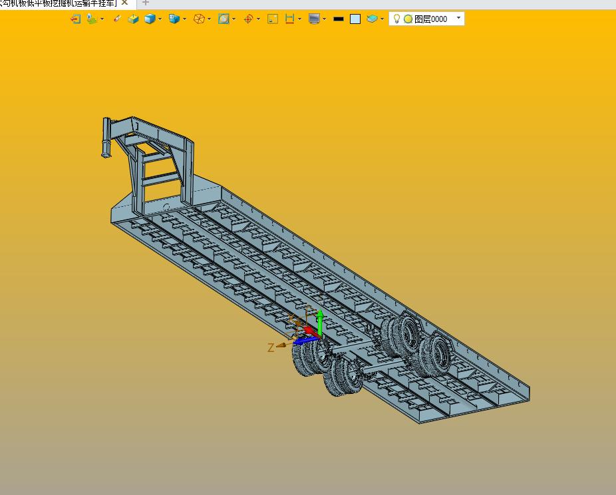Image resolution: width=616 pixels, height=495 pixels.
Task: Open dropdown arrow beside the green layers icon
Action: 102,19
